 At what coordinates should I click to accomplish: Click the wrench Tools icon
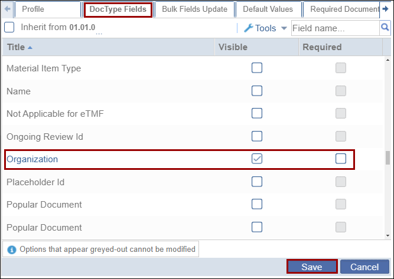tap(249, 28)
